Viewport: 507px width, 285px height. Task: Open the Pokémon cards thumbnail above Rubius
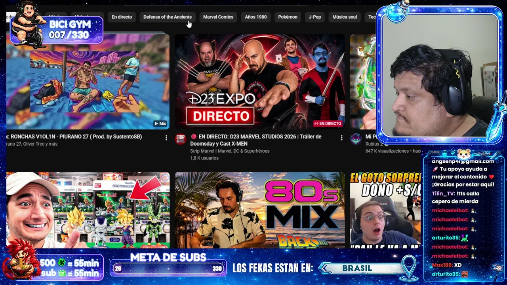363,82
